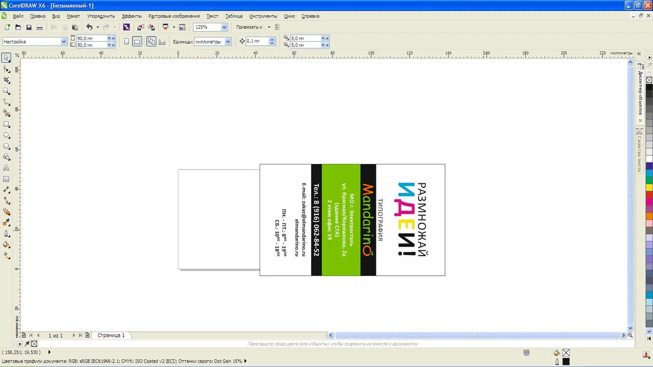Viewport: 653px width, 367px height.
Task: Open the Options icon next to Привязать к
Action: click(278, 27)
